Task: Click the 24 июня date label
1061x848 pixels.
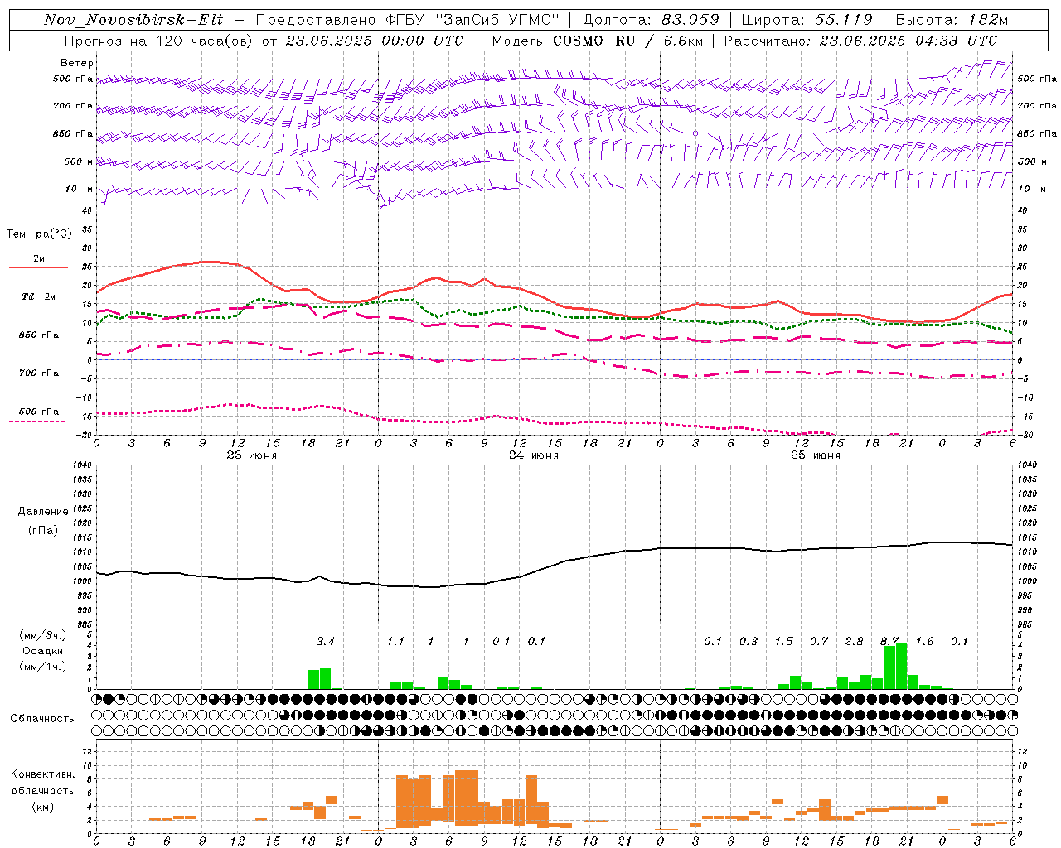Action: pos(534,455)
